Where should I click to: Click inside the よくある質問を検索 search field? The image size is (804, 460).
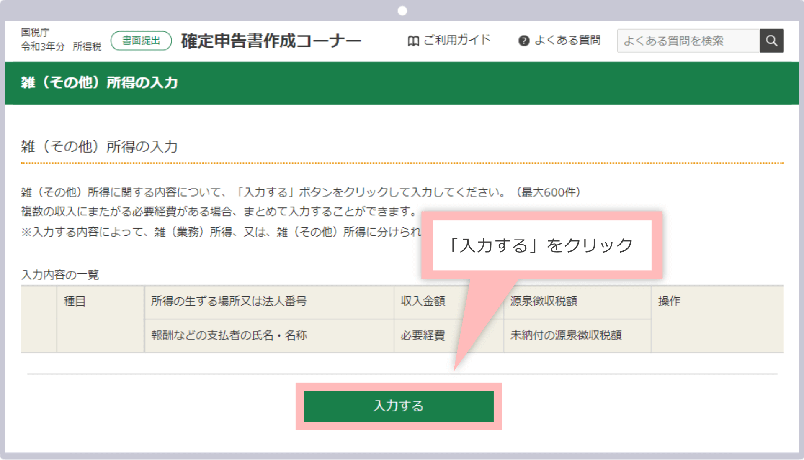[687, 40]
